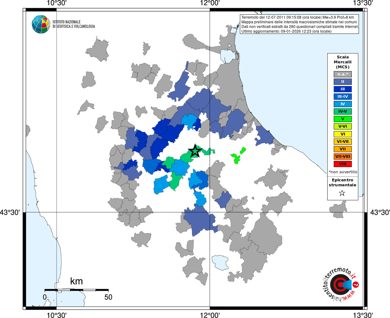390x318 pixels.
Task: Click the INGV globe logo
Action: [x=41, y=24]
